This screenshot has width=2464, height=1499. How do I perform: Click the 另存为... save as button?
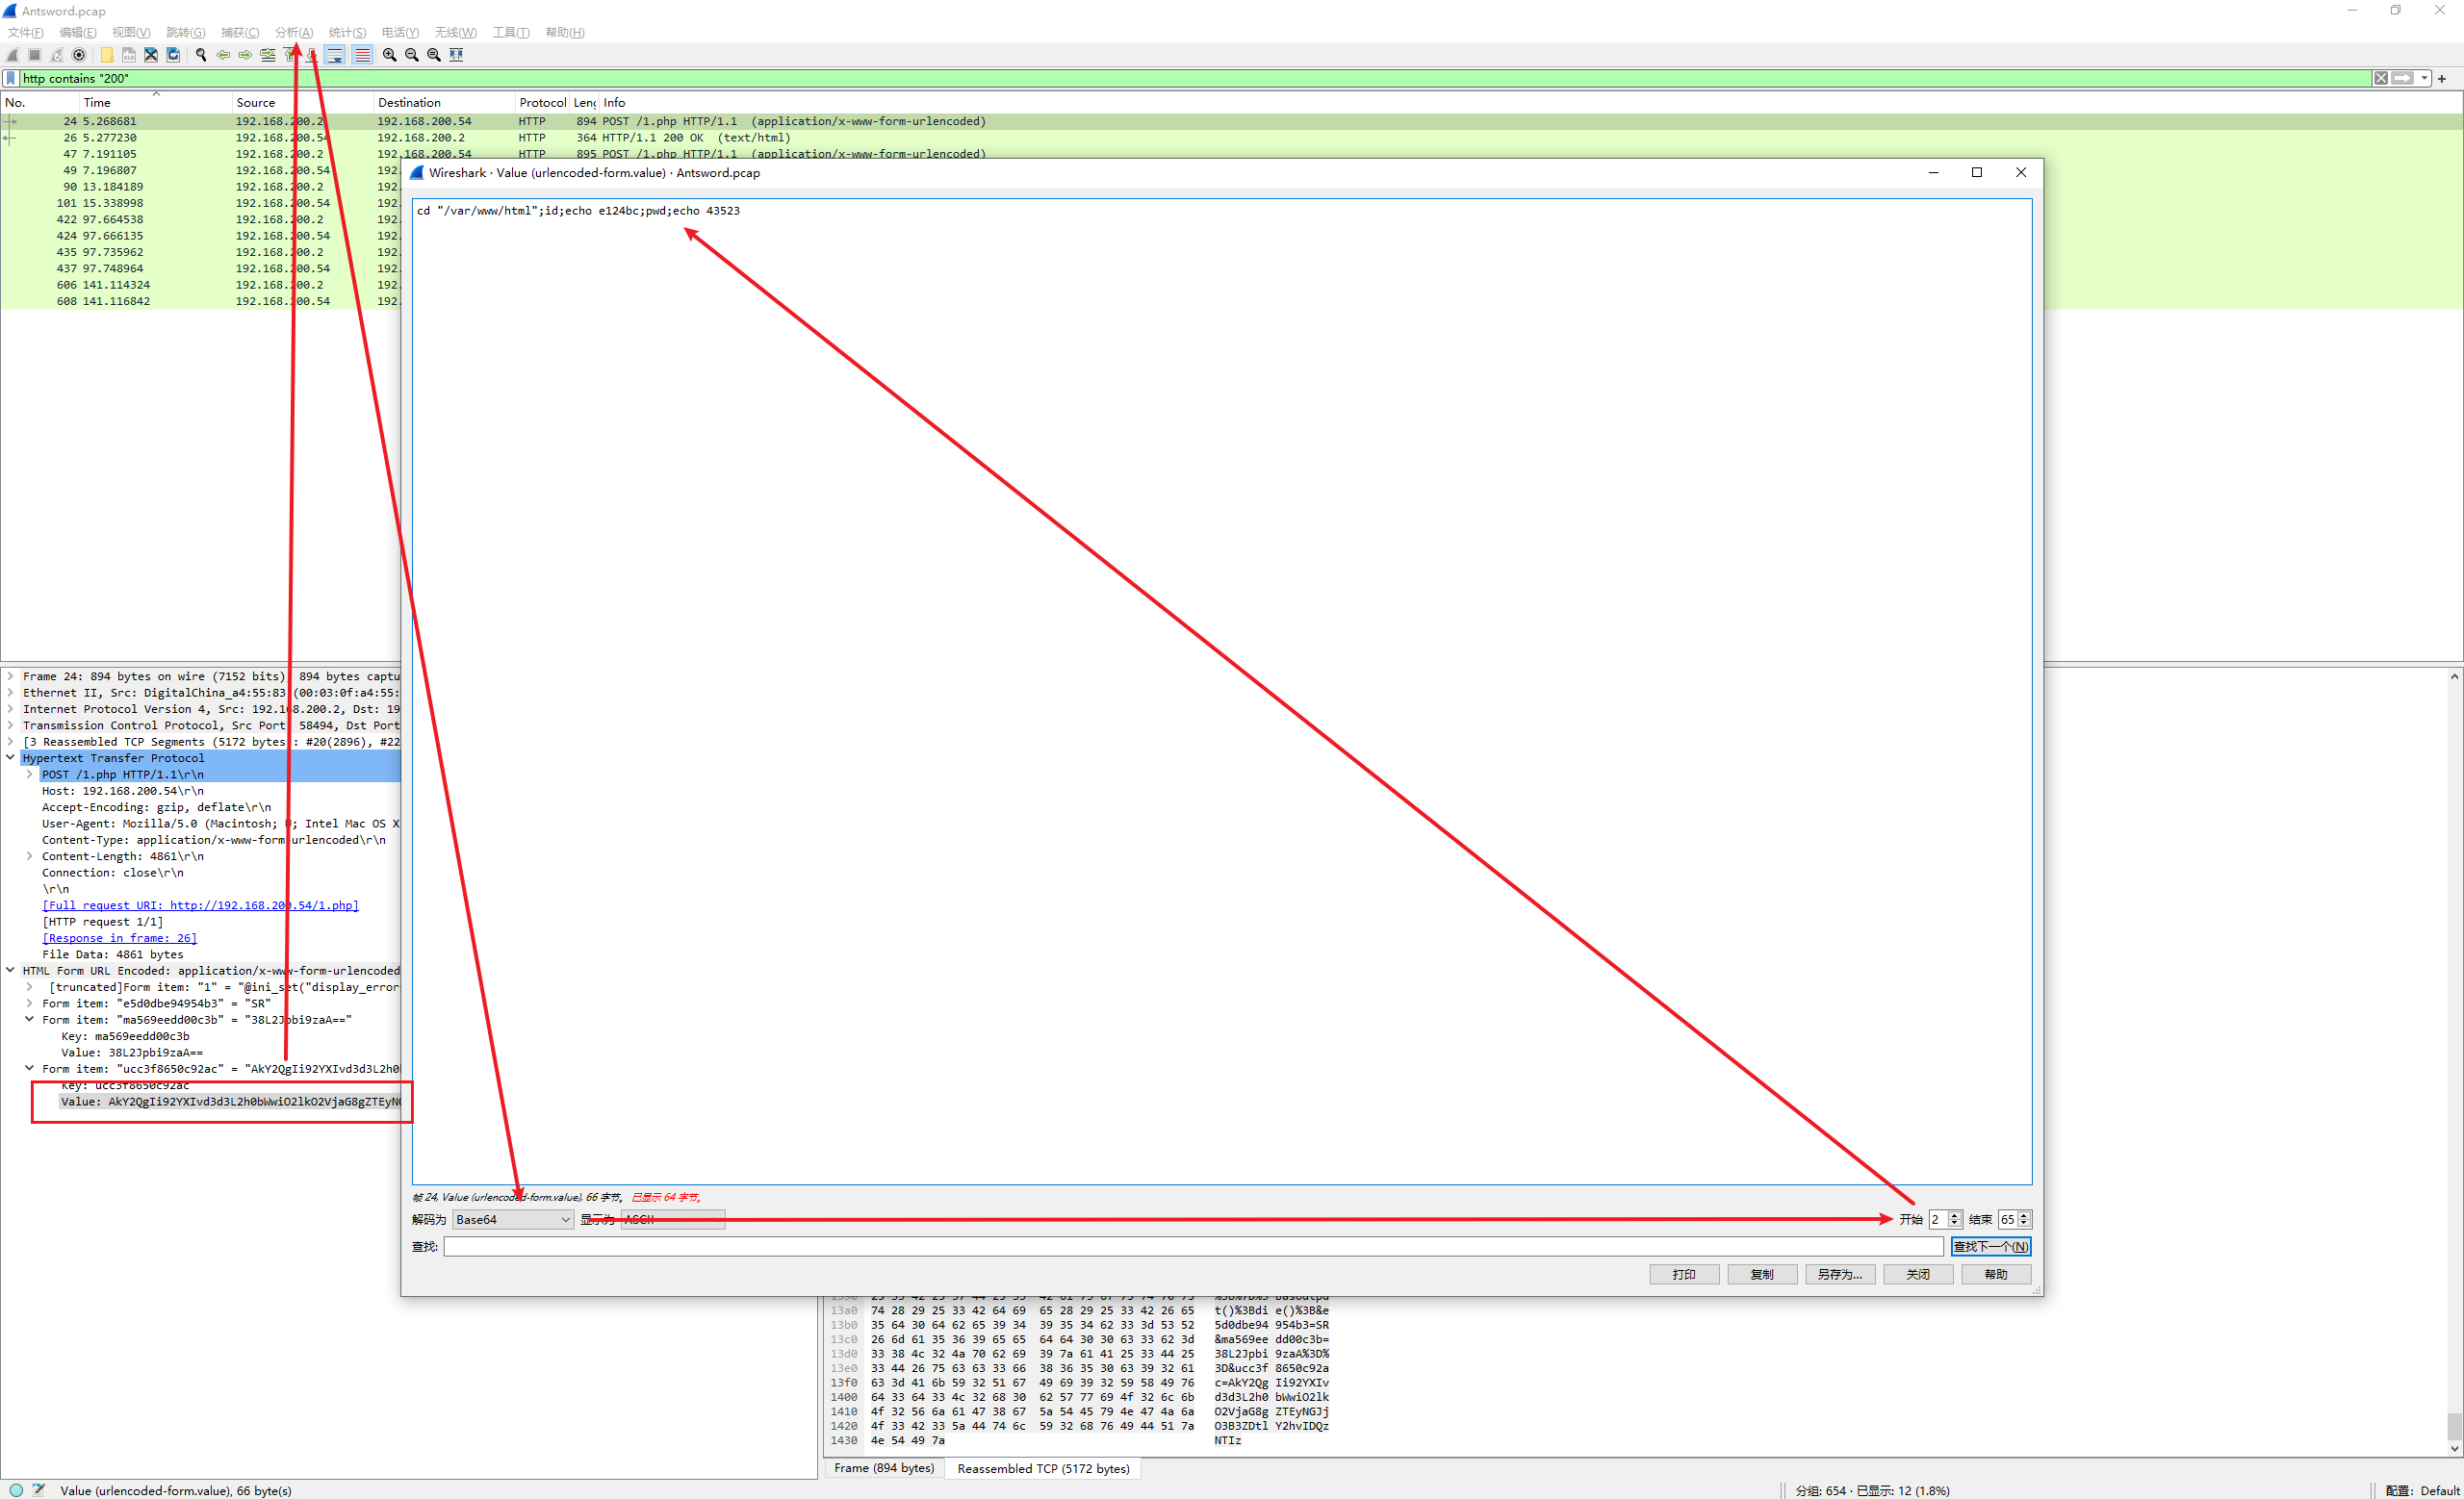click(1840, 1274)
